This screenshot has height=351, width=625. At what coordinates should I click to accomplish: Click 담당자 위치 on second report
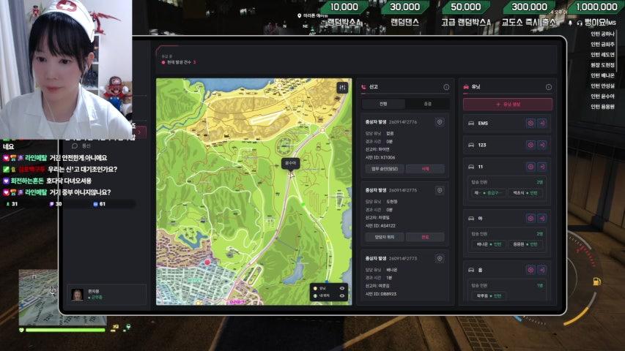pos(385,237)
